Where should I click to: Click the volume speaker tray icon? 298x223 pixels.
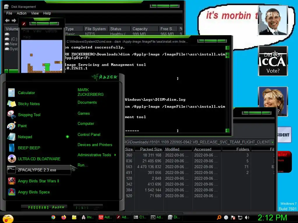click(x=247, y=217)
